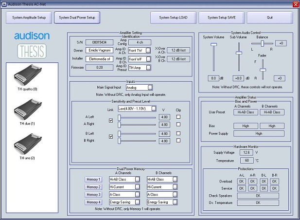The height and width of the screenshot is (220, 300).
Task: Click B Channels Hi-AB Class user preset
Action: click(x=272, y=112)
